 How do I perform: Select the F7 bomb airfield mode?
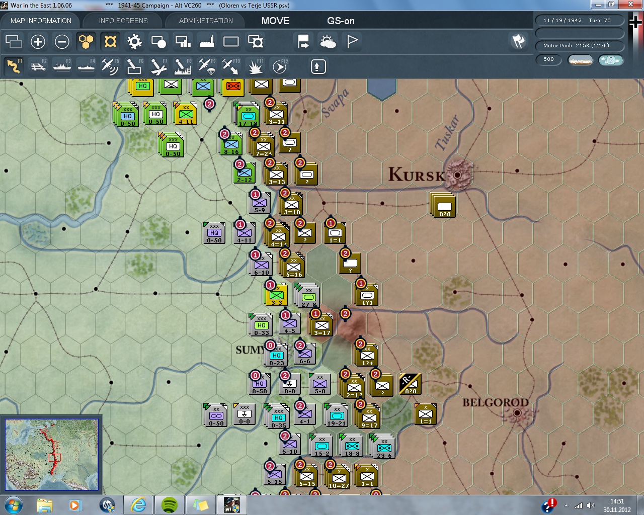pyautogui.click(x=158, y=66)
